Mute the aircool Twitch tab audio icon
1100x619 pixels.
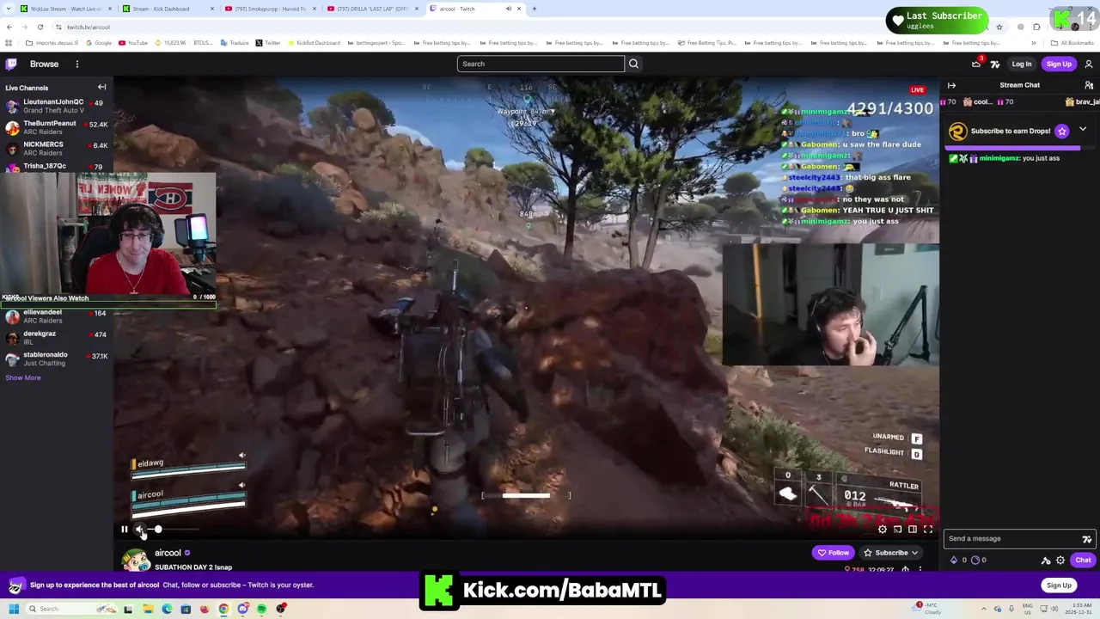[x=508, y=9]
